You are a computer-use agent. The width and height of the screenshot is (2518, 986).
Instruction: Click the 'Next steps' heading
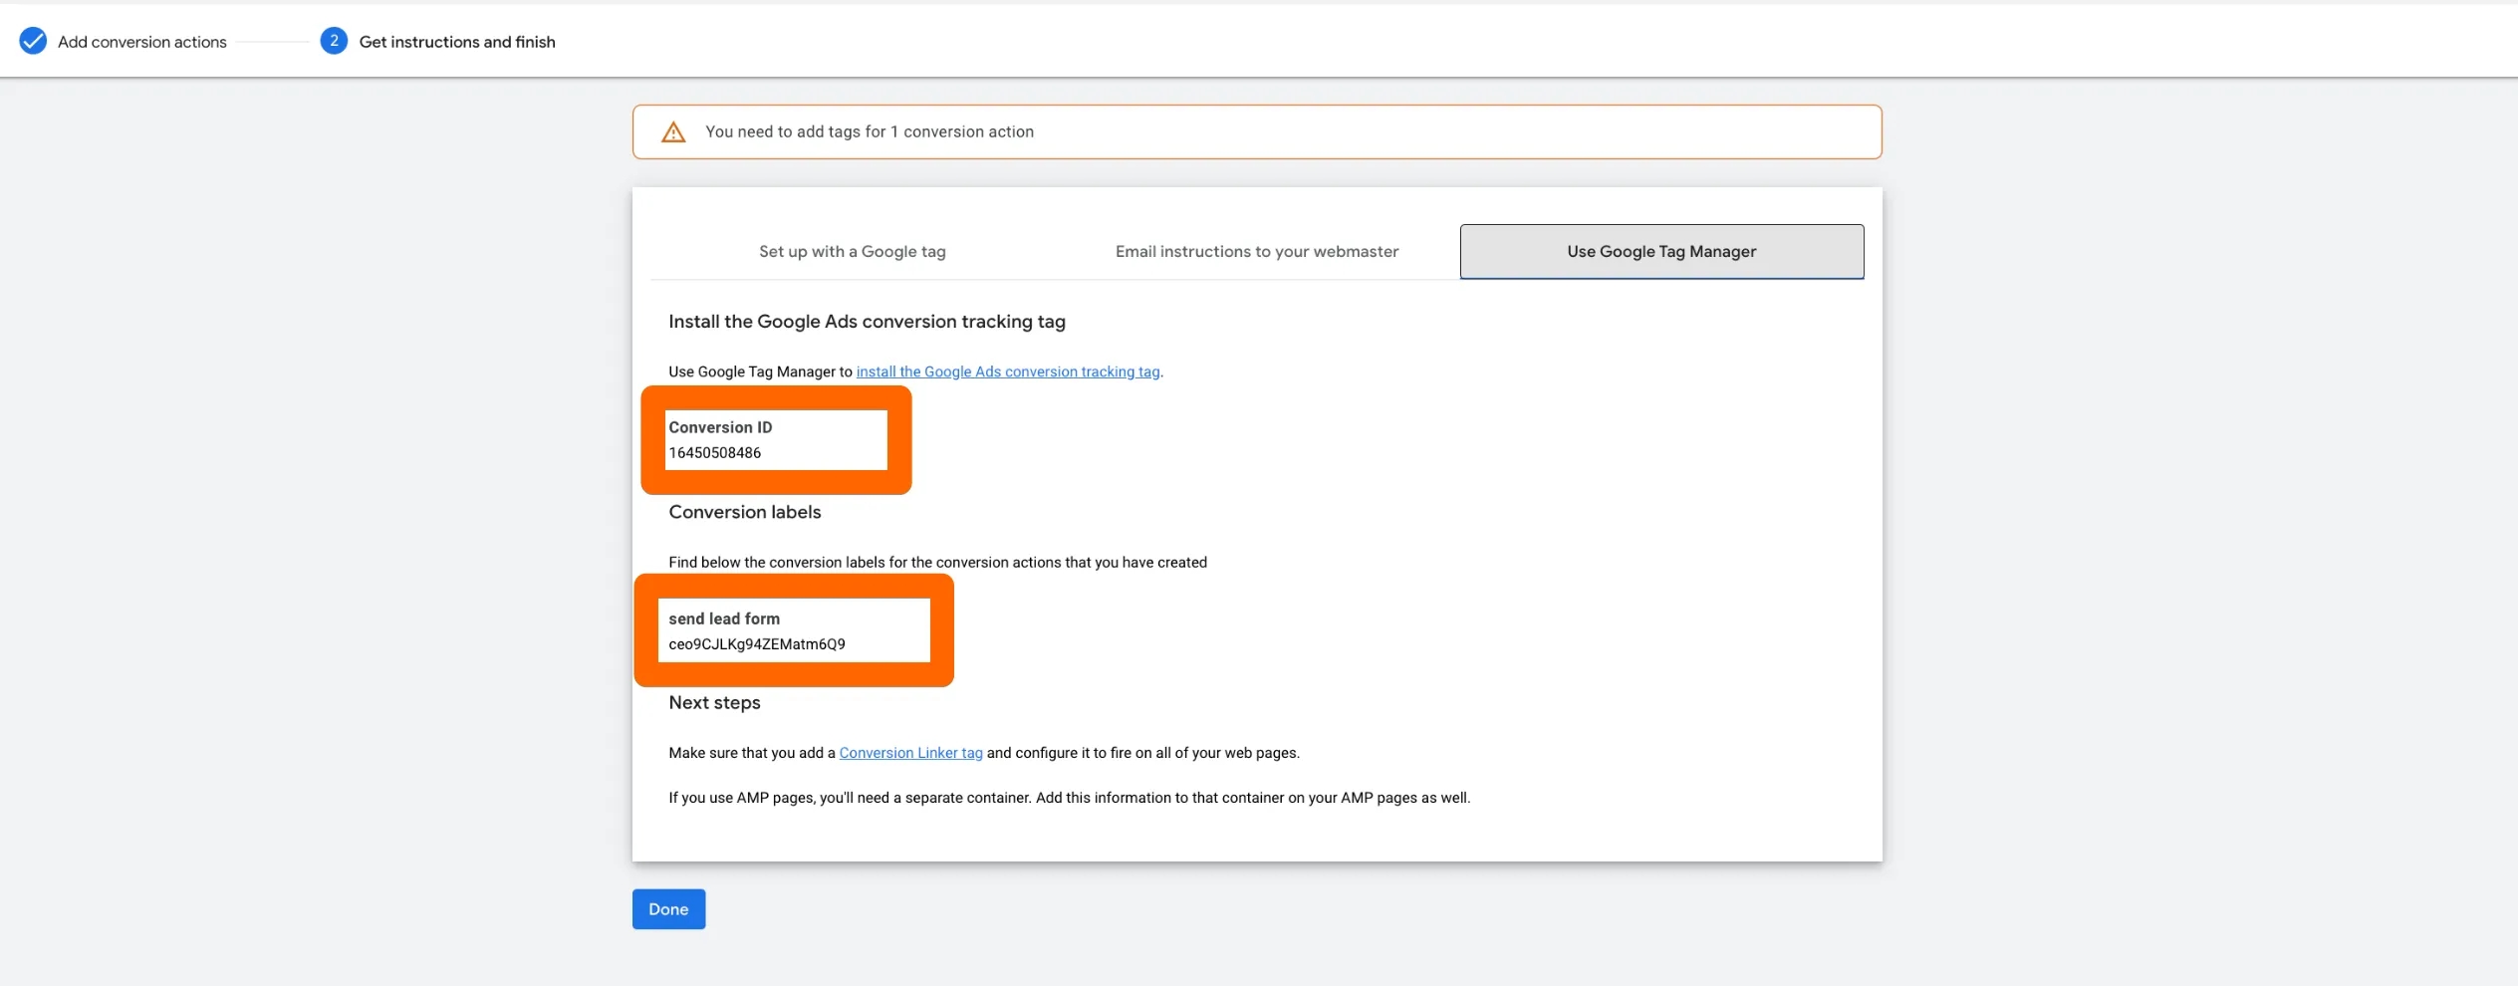(714, 702)
